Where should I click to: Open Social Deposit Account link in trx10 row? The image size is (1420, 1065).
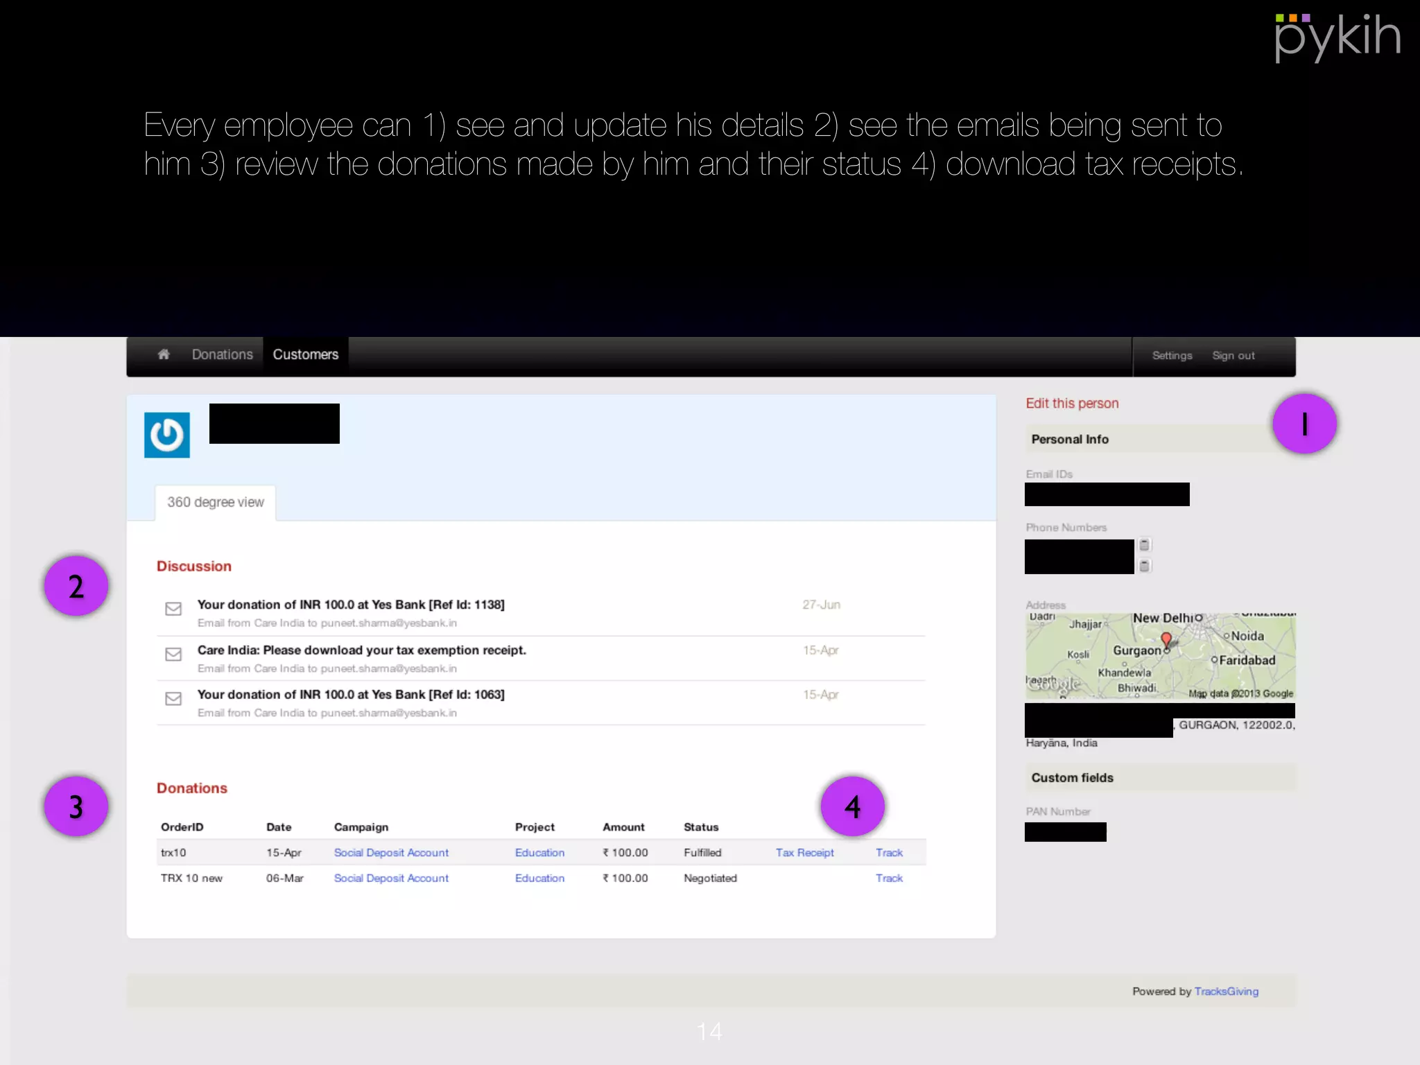tap(391, 853)
